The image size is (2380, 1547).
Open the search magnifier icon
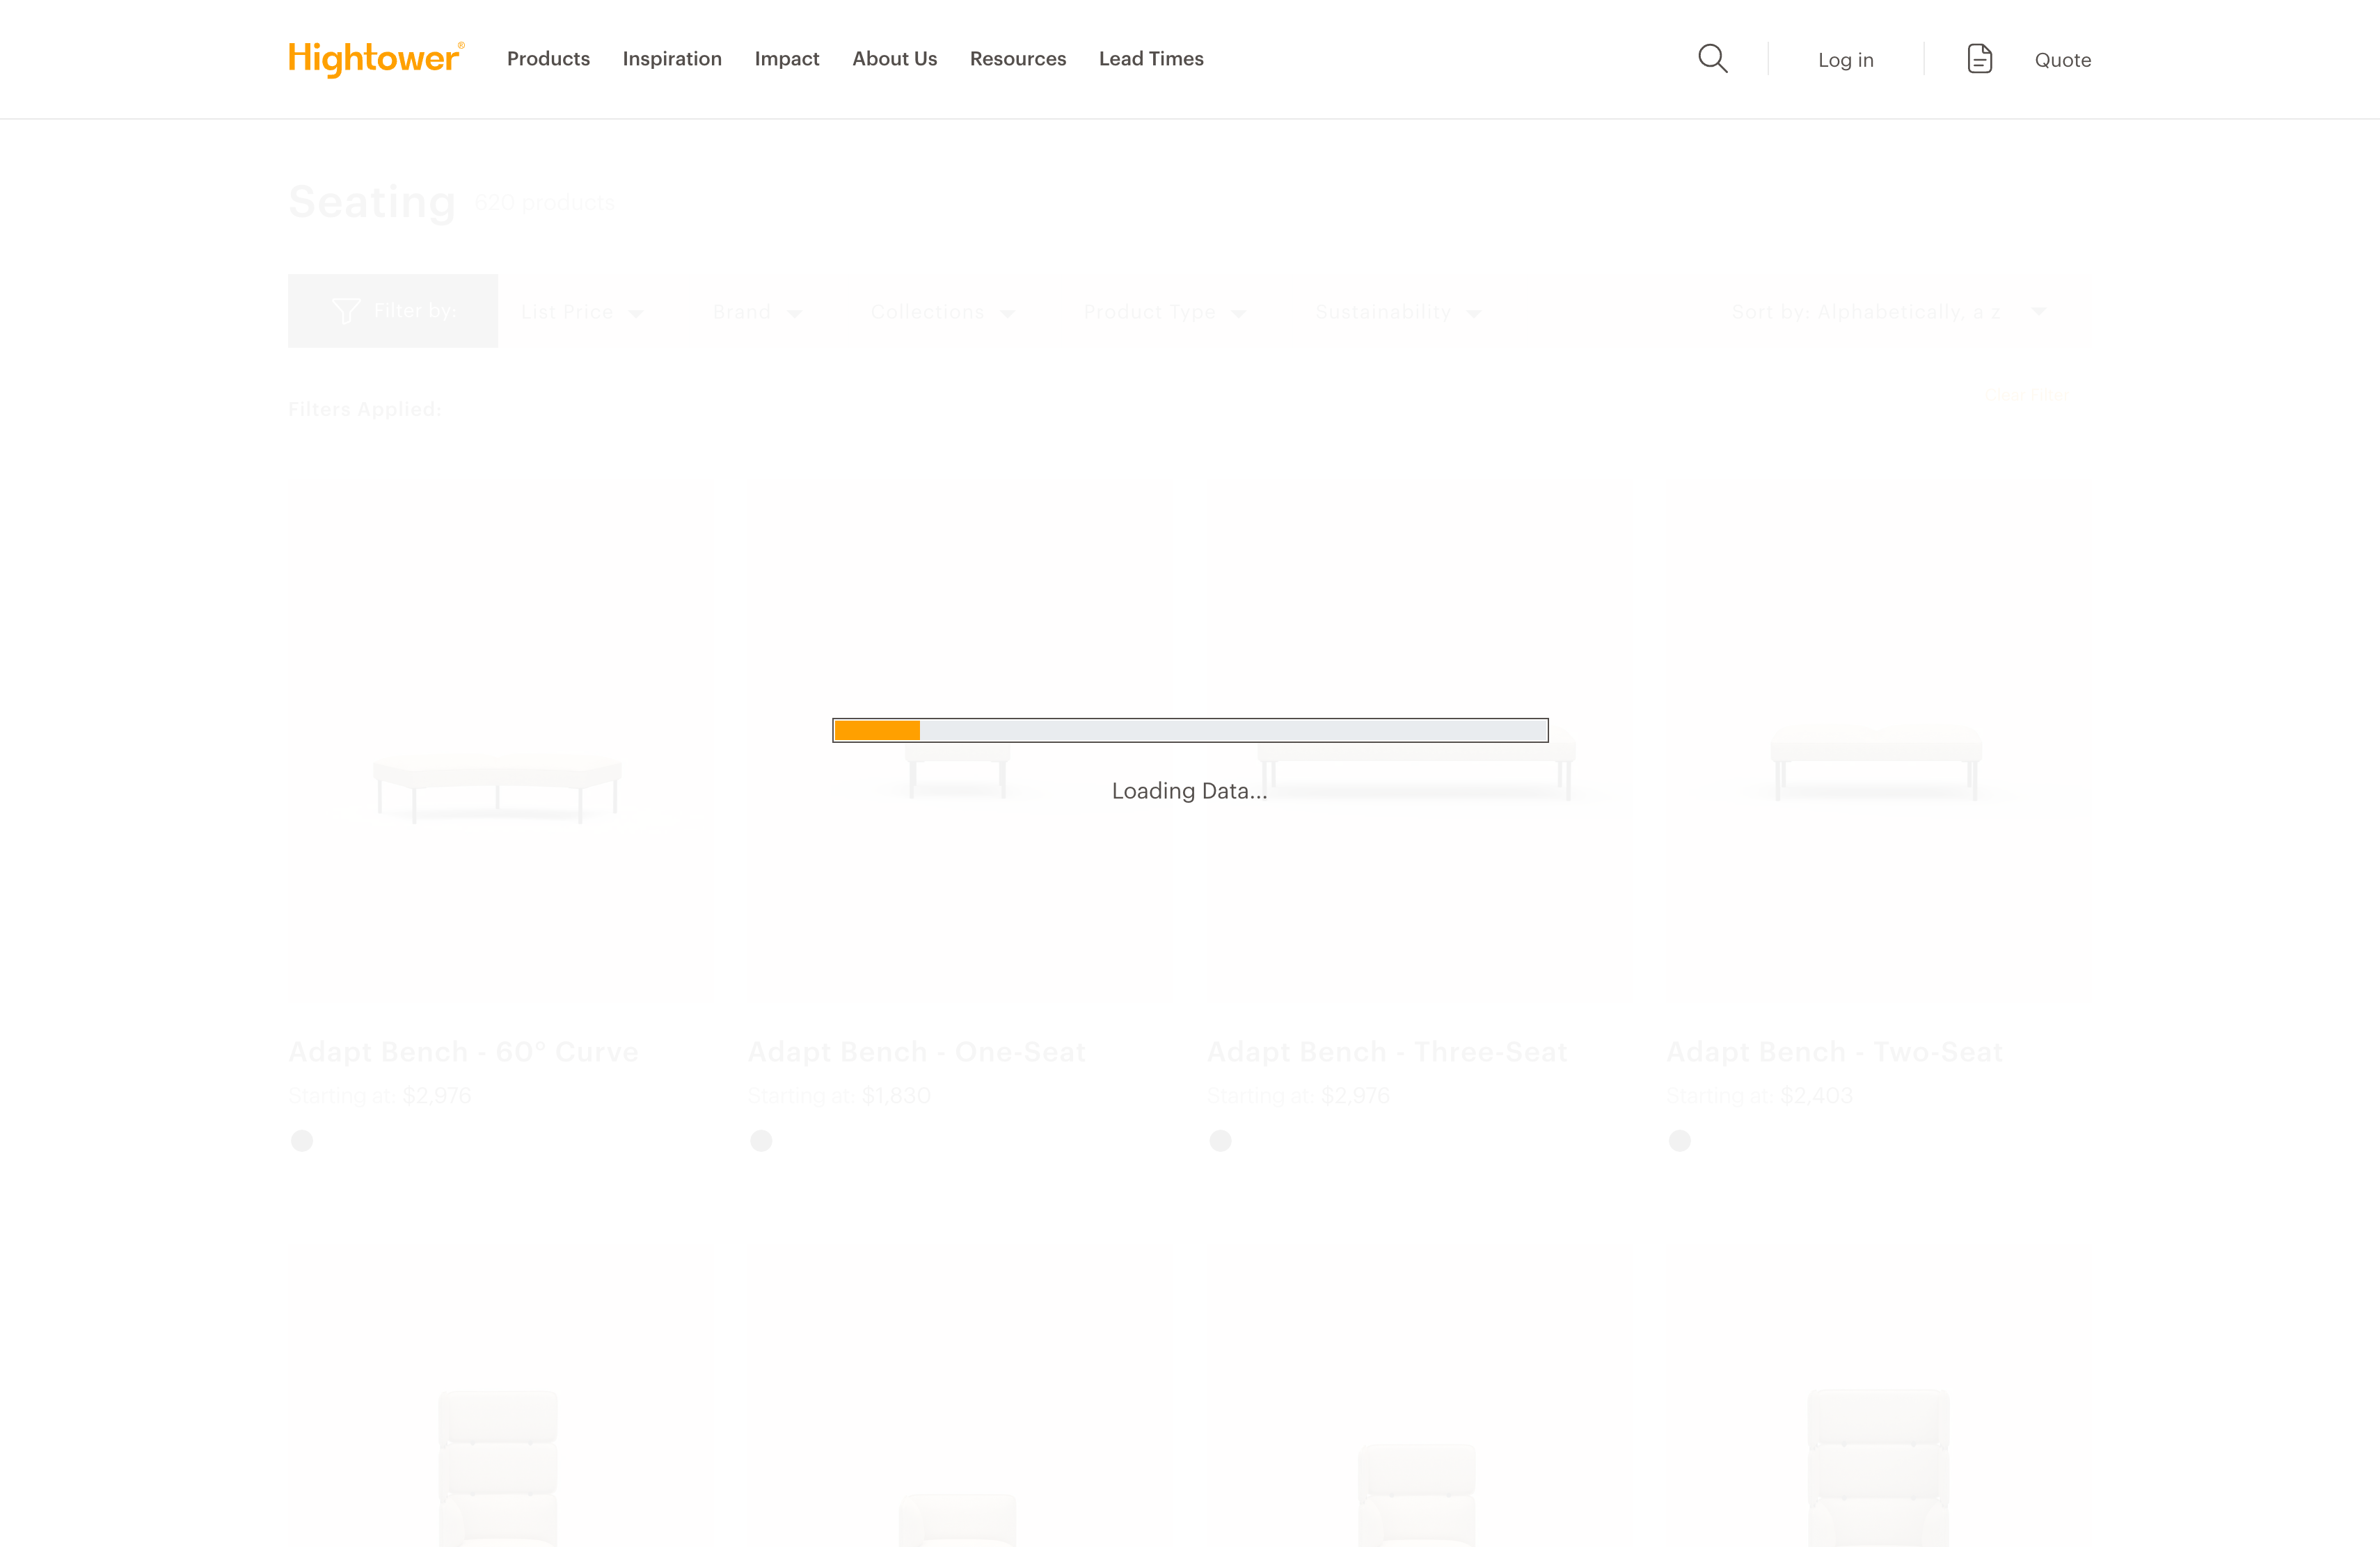(1712, 58)
